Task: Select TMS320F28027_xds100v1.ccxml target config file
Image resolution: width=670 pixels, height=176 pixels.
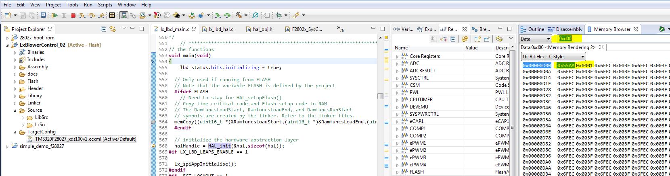Action: 86,139
